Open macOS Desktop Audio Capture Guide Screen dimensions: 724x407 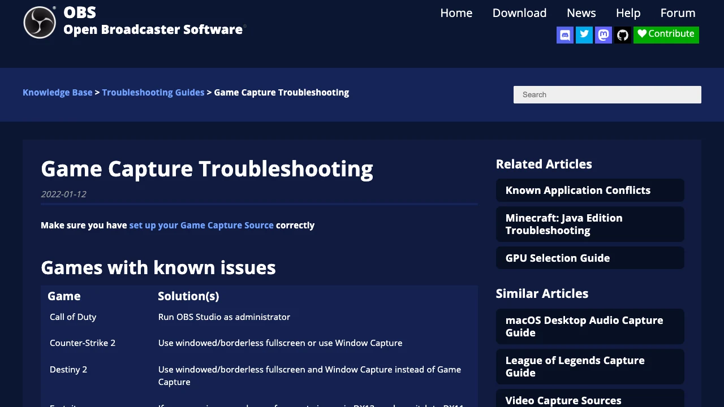(x=590, y=326)
